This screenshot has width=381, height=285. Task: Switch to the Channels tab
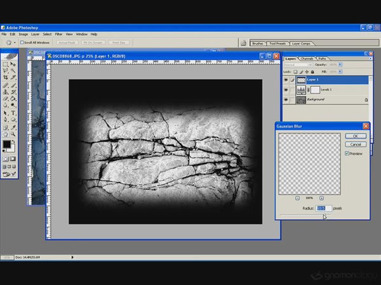pos(307,59)
